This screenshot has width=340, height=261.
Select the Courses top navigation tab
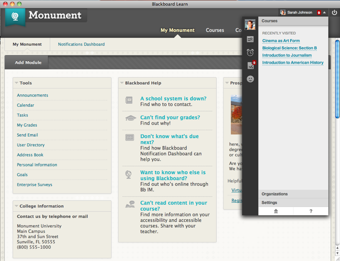tap(215, 30)
